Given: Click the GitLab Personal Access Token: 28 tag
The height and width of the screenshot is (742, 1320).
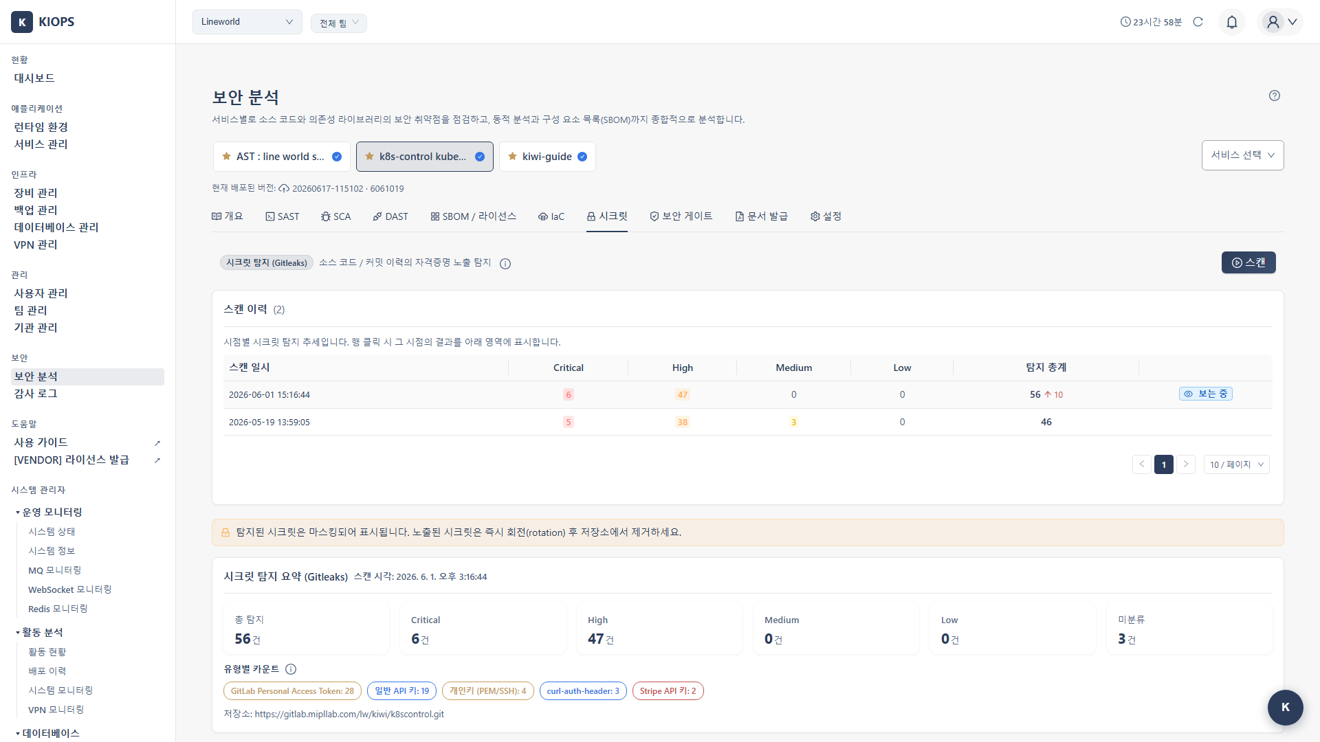Looking at the screenshot, I should (x=292, y=691).
